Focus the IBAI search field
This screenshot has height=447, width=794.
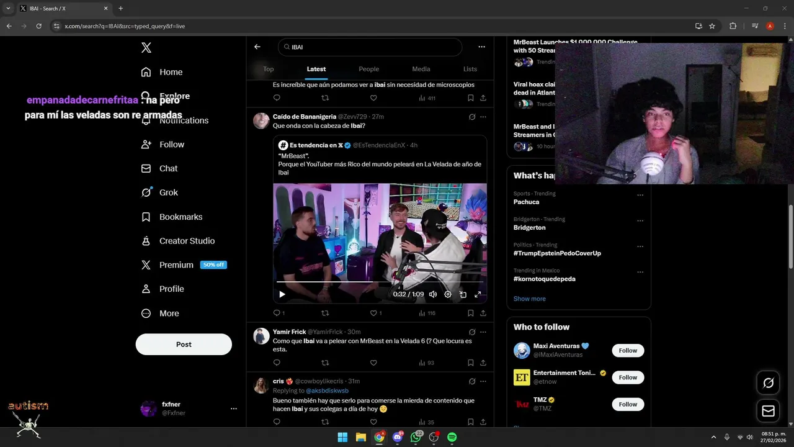[x=370, y=47]
